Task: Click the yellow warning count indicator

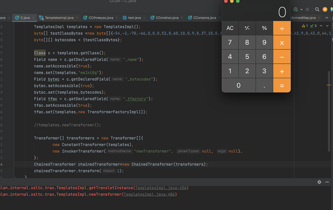Action: [x=305, y=26]
